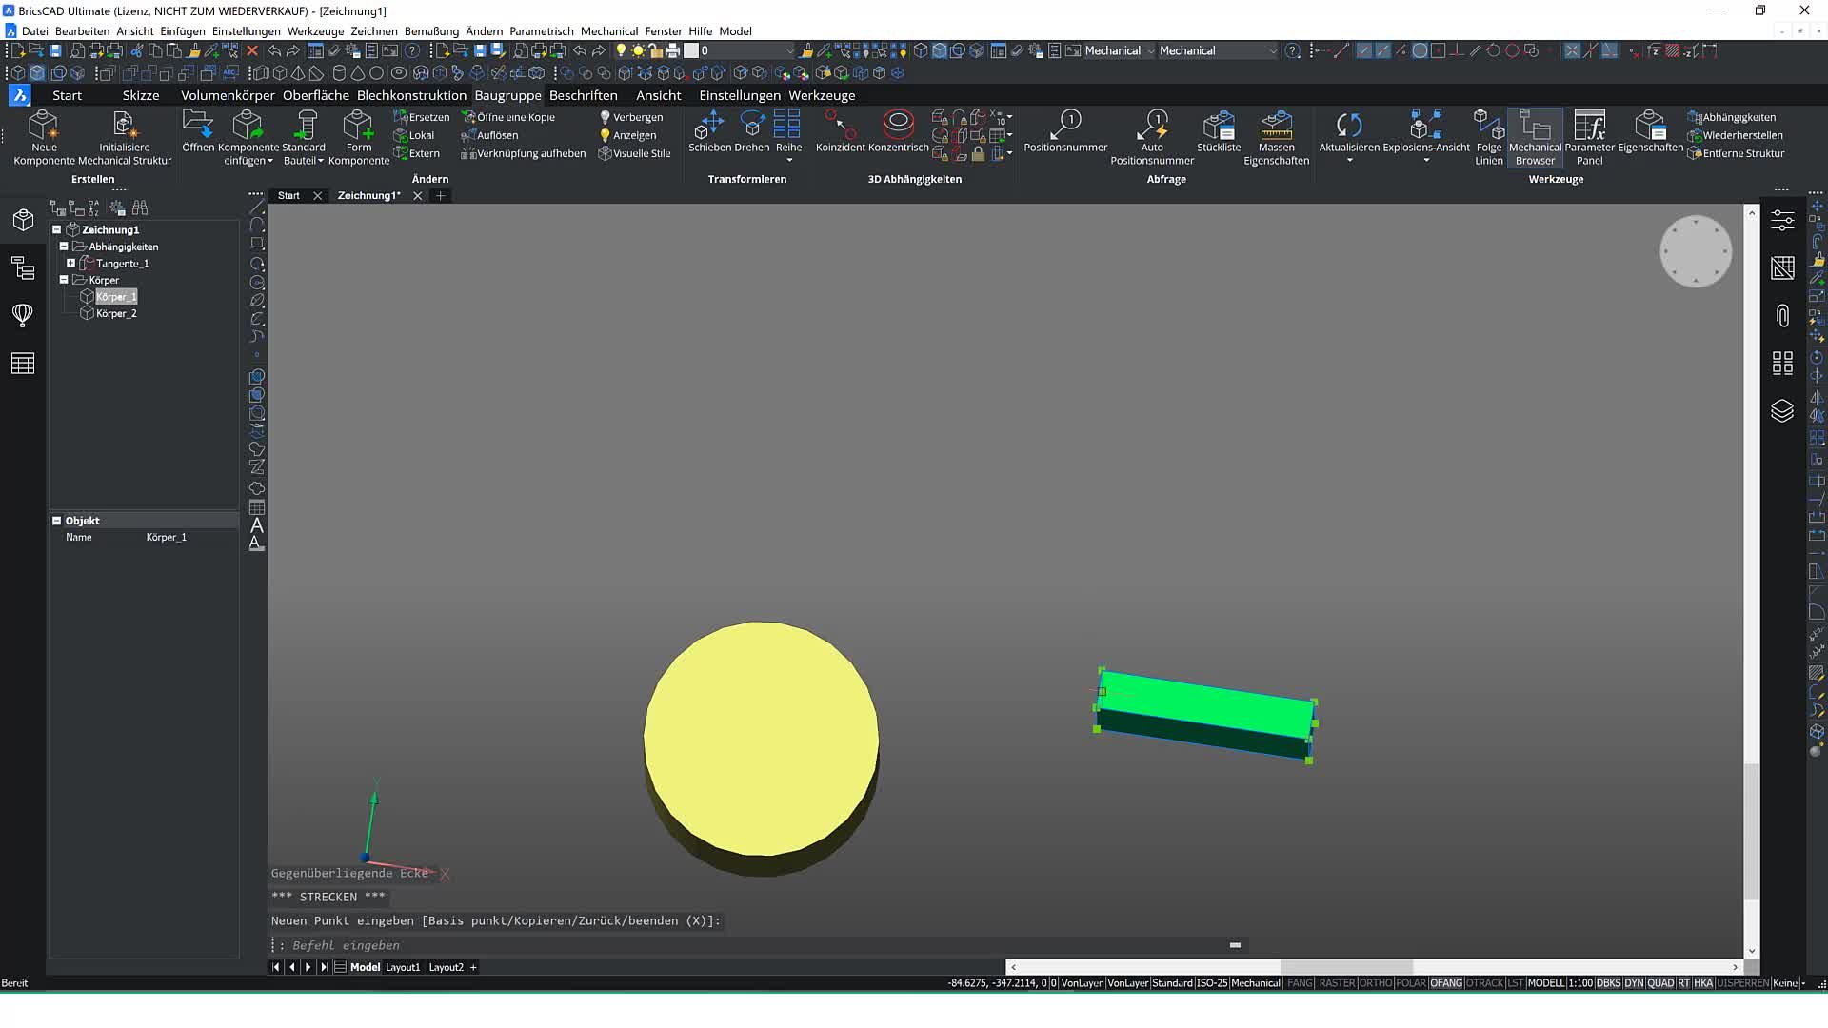Click Verbergen button
The width and height of the screenshot is (1828, 1028).
pyautogui.click(x=630, y=117)
